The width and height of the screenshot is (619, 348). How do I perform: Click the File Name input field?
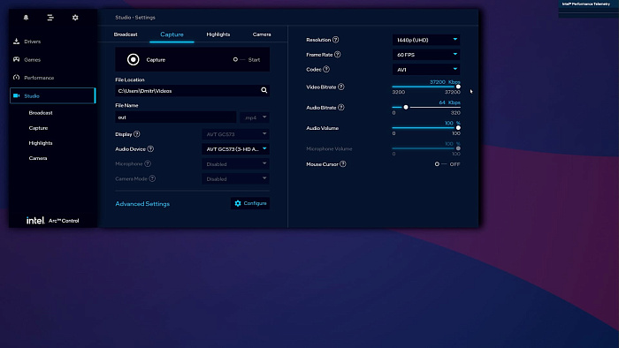[x=175, y=117]
